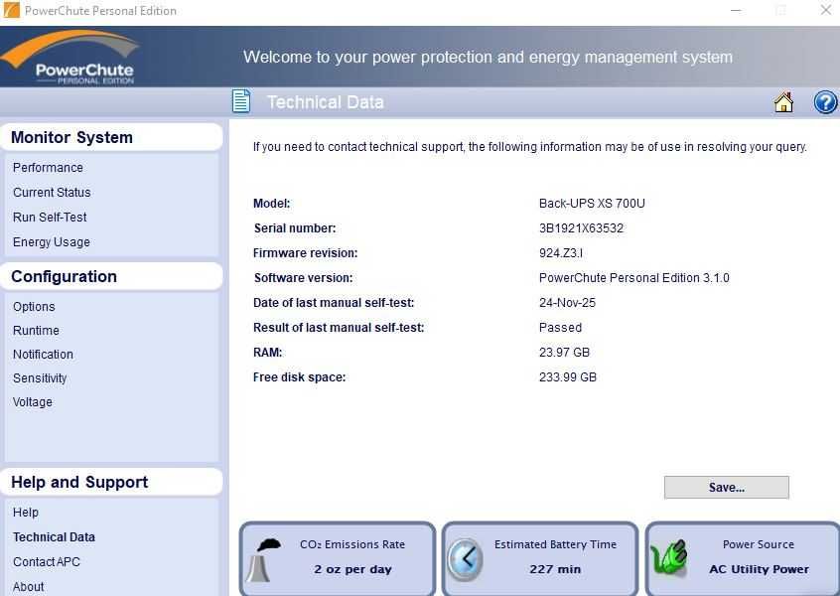Viewport: 840px width, 596px height.
Task: Click the 227 min battery time value
Action: [x=555, y=569]
